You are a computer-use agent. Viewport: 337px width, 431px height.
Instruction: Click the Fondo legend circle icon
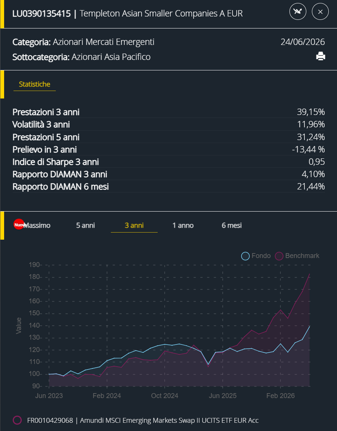pos(245,256)
